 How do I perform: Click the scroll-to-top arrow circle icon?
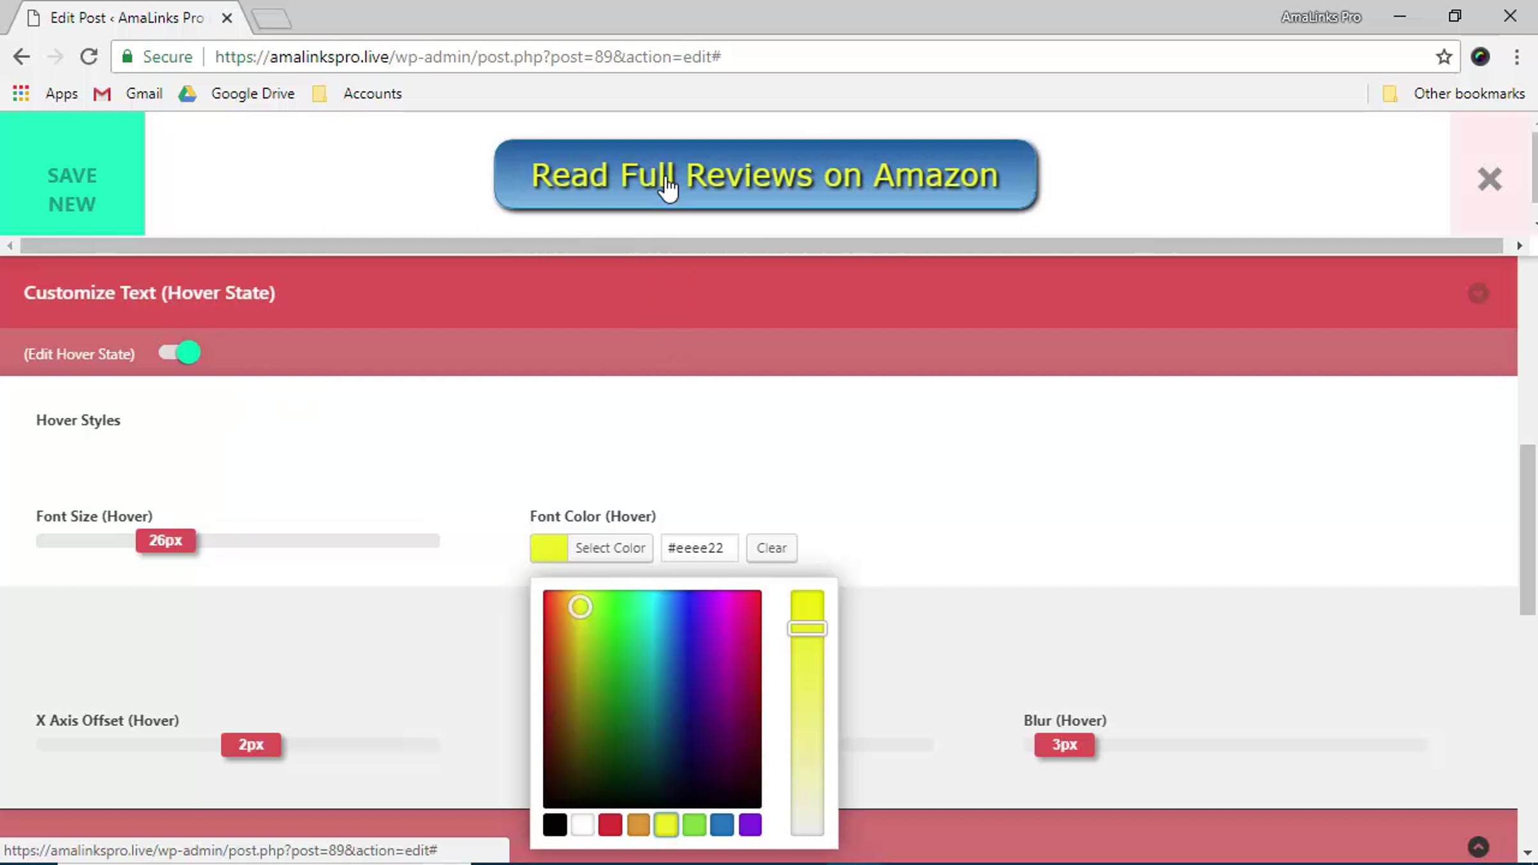(1478, 846)
